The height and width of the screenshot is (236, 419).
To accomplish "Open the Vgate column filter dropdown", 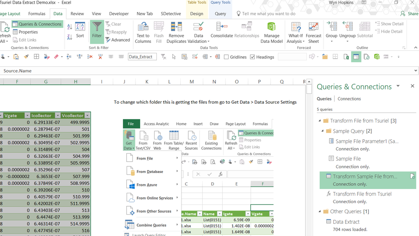I will pos(27,115).
